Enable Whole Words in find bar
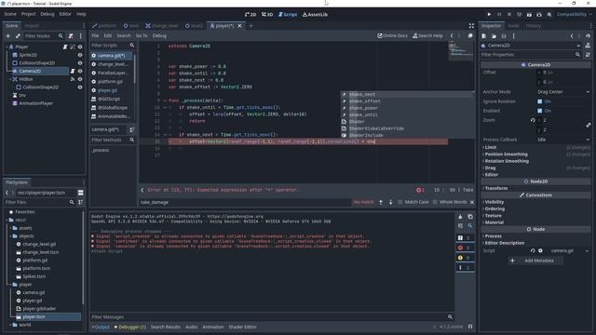This screenshot has width=596, height=335. (x=449, y=202)
